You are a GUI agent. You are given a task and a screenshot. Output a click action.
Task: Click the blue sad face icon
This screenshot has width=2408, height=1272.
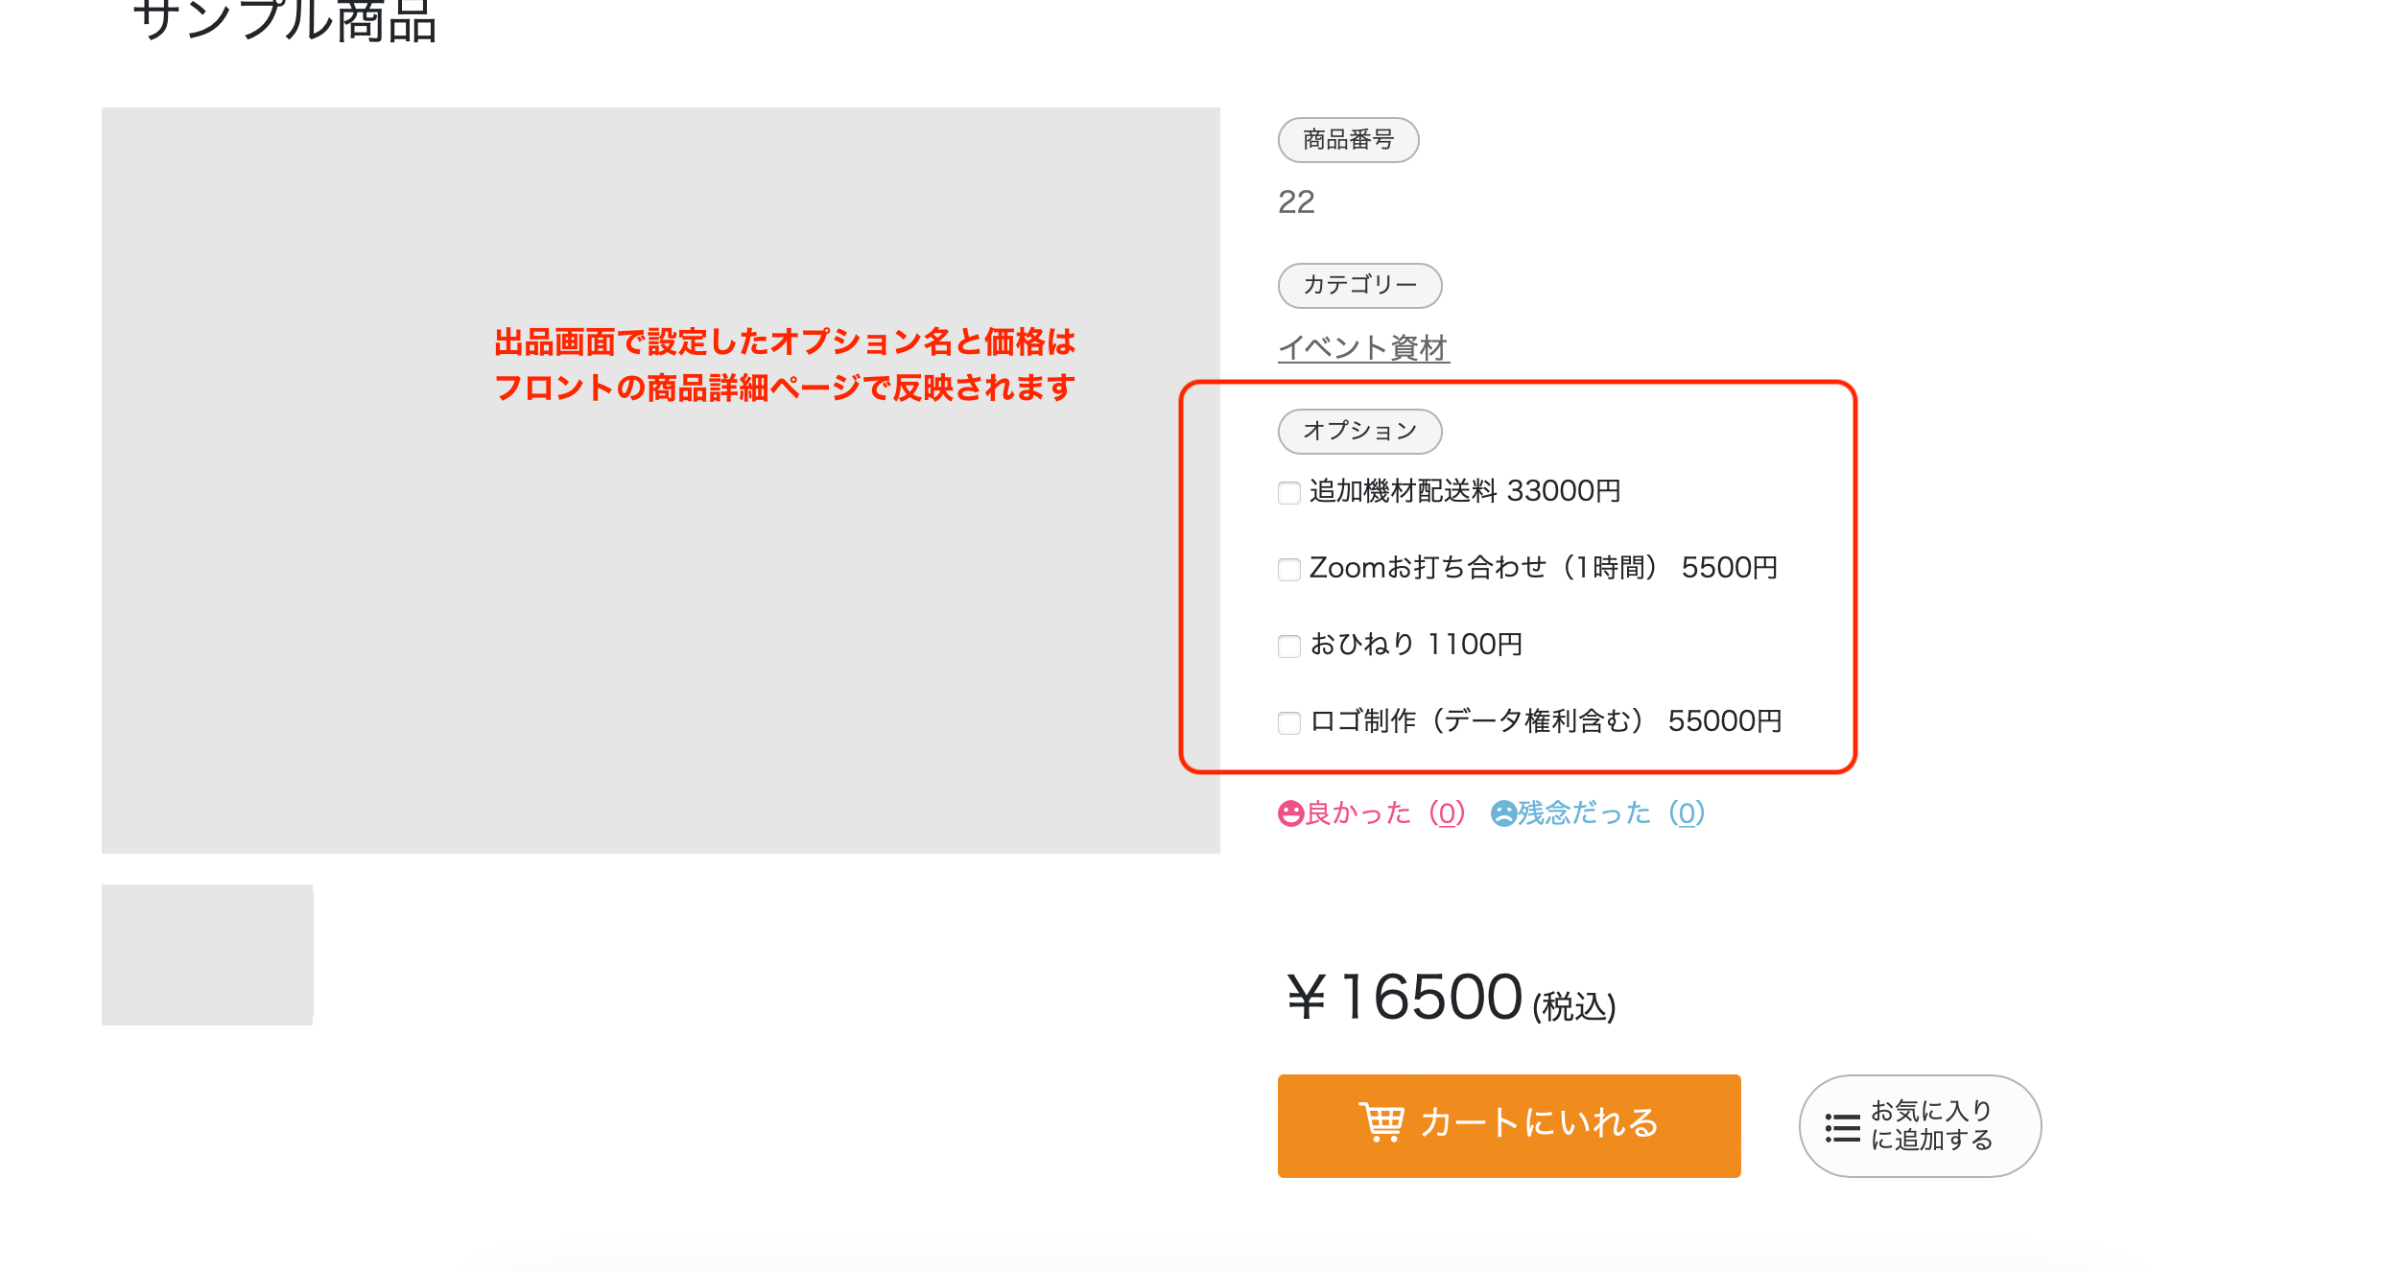pos(1503,814)
